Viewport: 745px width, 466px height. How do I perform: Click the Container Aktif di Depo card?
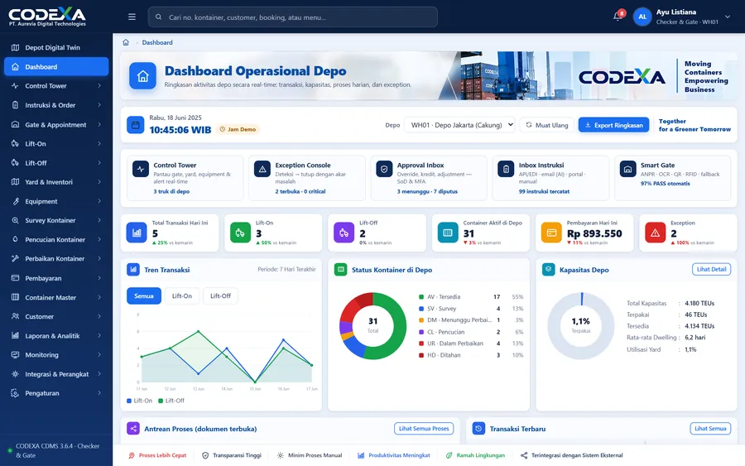pos(481,233)
